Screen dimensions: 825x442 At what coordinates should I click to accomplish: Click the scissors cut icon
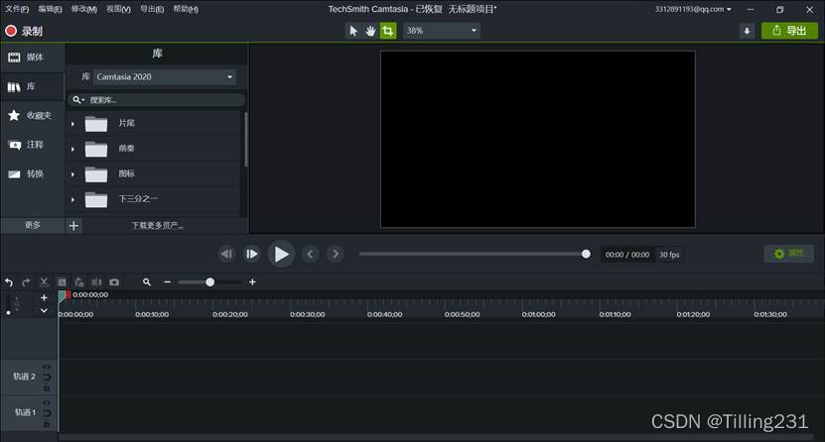pos(44,282)
